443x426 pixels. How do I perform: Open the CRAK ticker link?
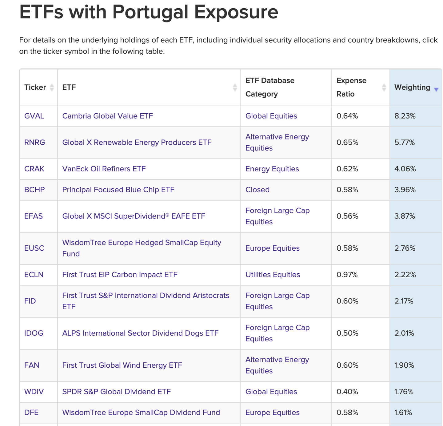coord(34,169)
